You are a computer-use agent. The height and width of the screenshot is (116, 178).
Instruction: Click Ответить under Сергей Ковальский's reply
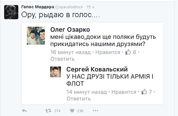pyautogui.click(x=79, y=99)
